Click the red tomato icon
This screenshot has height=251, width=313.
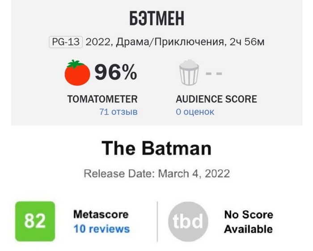point(77,73)
